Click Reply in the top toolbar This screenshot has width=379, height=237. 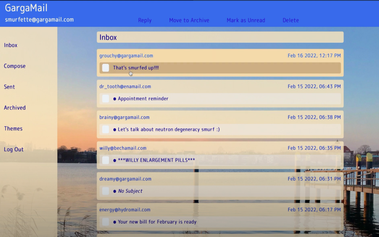[145, 20]
